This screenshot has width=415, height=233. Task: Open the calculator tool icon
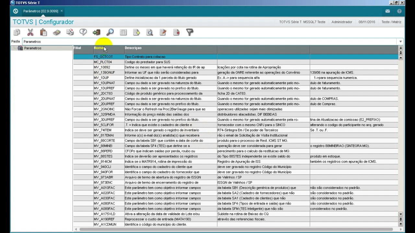[x=57, y=32]
